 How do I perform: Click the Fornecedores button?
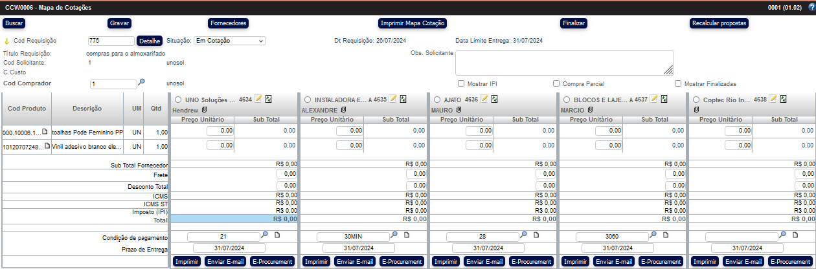[228, 23]
